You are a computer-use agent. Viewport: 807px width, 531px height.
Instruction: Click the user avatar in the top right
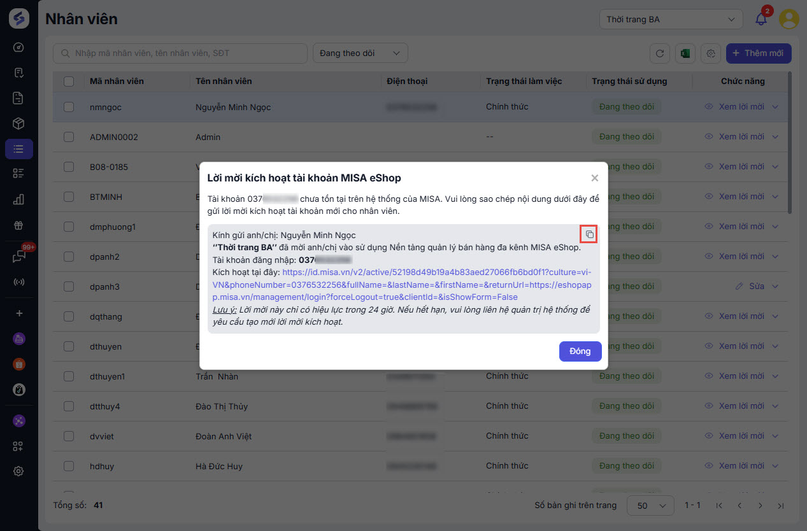pos(789,19)
